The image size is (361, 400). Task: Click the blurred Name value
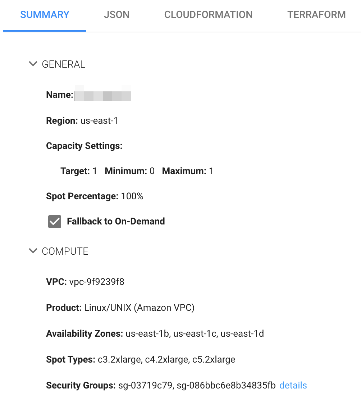[102, 95]
